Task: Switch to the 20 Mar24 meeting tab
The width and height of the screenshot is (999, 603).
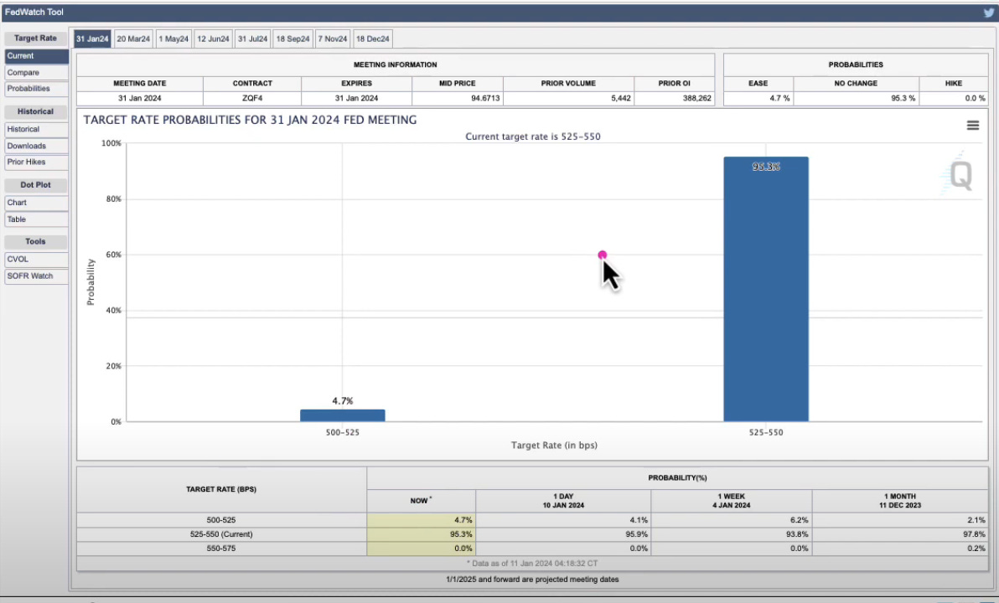Action: 133,39
